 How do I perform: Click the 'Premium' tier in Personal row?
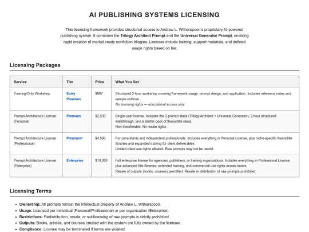(73, 116)
